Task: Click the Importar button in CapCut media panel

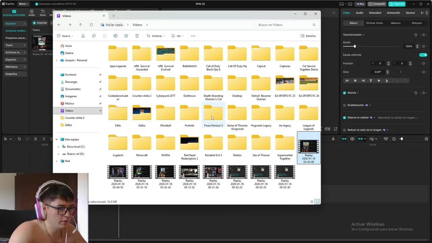Action: tap(40, 23)
